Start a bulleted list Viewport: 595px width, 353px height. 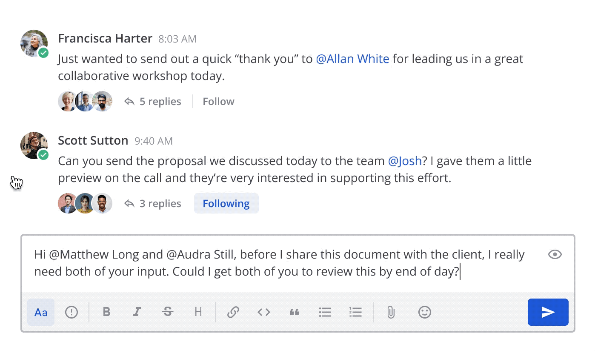pyautogui.click(x=325, y=312)
